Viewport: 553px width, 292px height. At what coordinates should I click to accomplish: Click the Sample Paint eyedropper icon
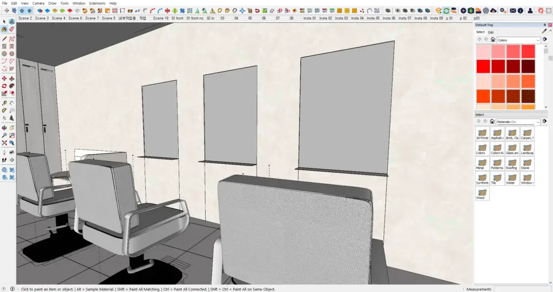[x=544, y=32]
